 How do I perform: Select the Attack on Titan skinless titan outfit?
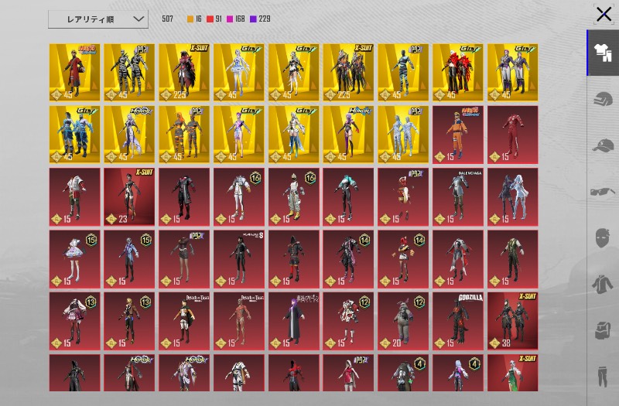coord(239,321)
